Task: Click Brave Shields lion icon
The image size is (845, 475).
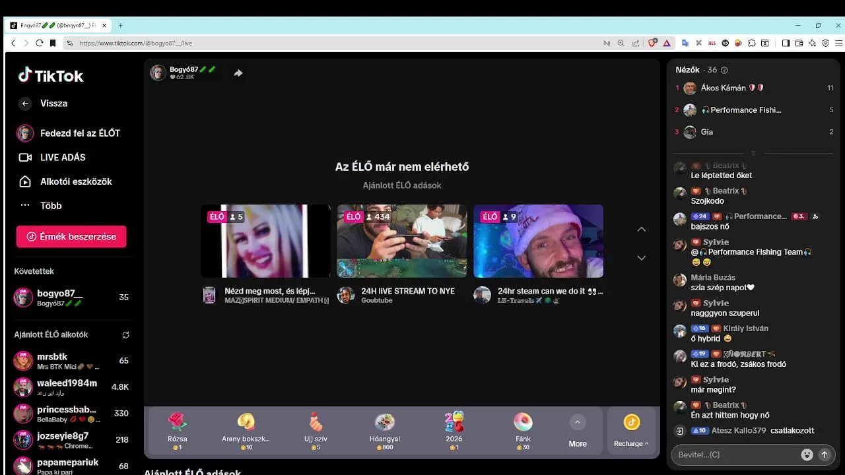Action: tap(652, 43)
